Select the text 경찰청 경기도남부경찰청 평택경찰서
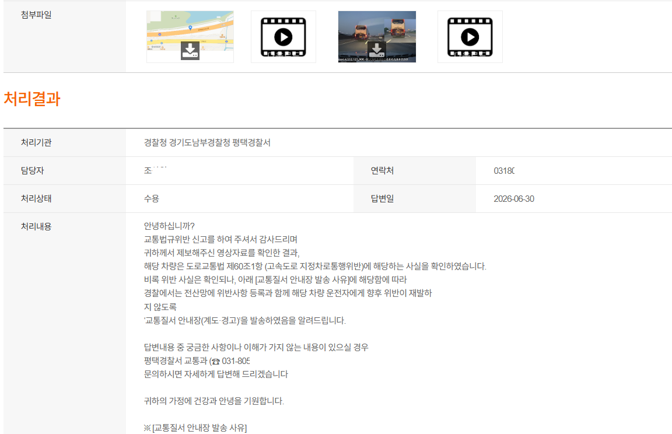 pyautogui.click(x=207, y=143)
